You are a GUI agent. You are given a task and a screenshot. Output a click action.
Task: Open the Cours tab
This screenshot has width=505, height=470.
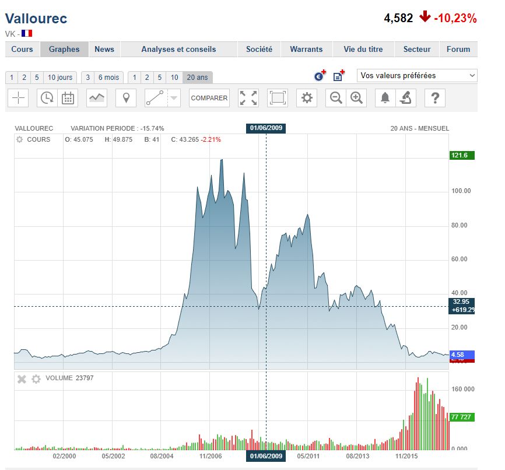(x=22, y=50)
